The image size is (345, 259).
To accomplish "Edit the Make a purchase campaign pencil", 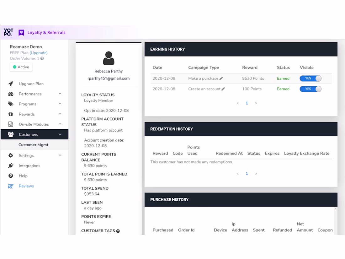I will [x=221, y=78].
